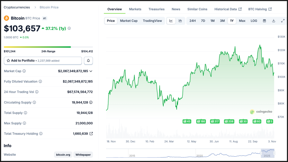Viewport: 288px width, 162px height.
Task: Click the price alert bell icon
Action: pos(88,61)
